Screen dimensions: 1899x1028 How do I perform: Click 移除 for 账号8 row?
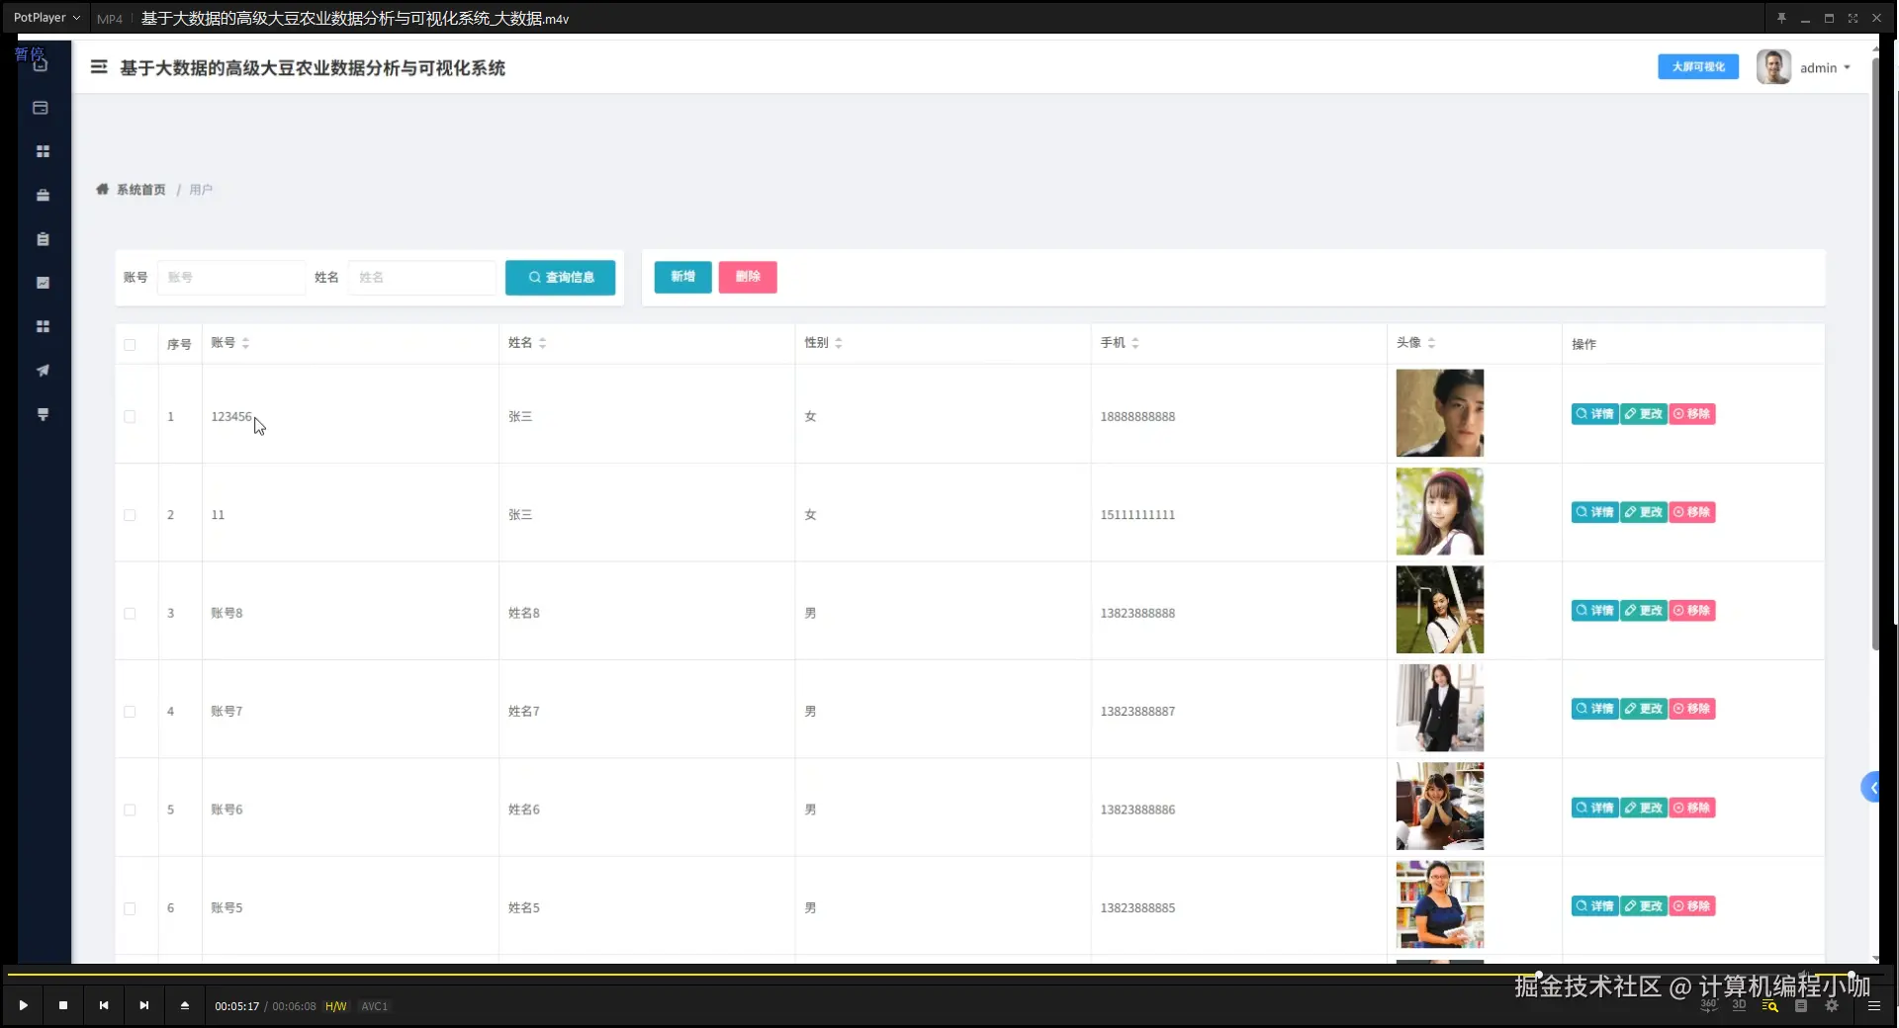pyautogui.click(x=1692, y=610)
